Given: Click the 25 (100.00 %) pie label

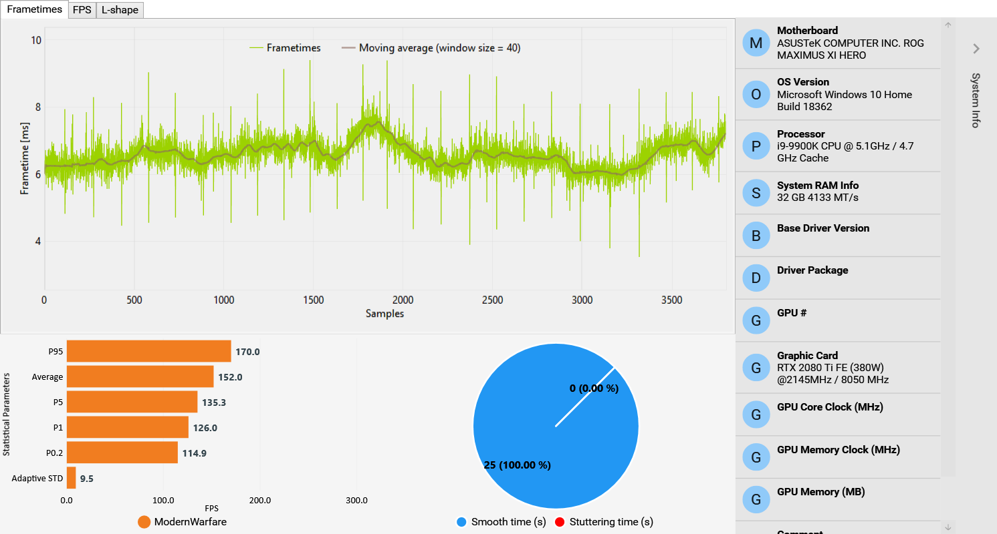Looking at the screenshot, I should [518, 465].
